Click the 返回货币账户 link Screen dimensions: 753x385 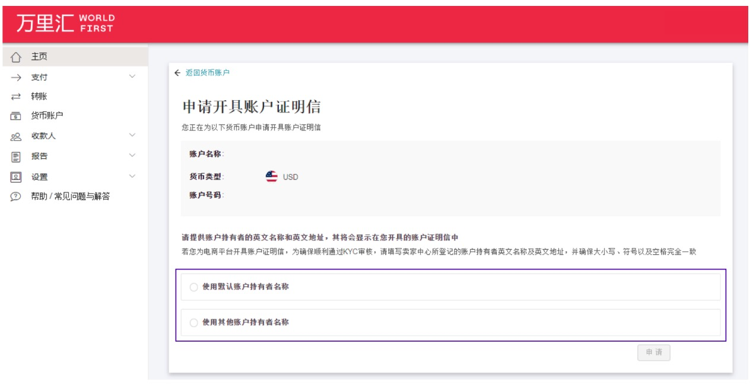point(208,73)
